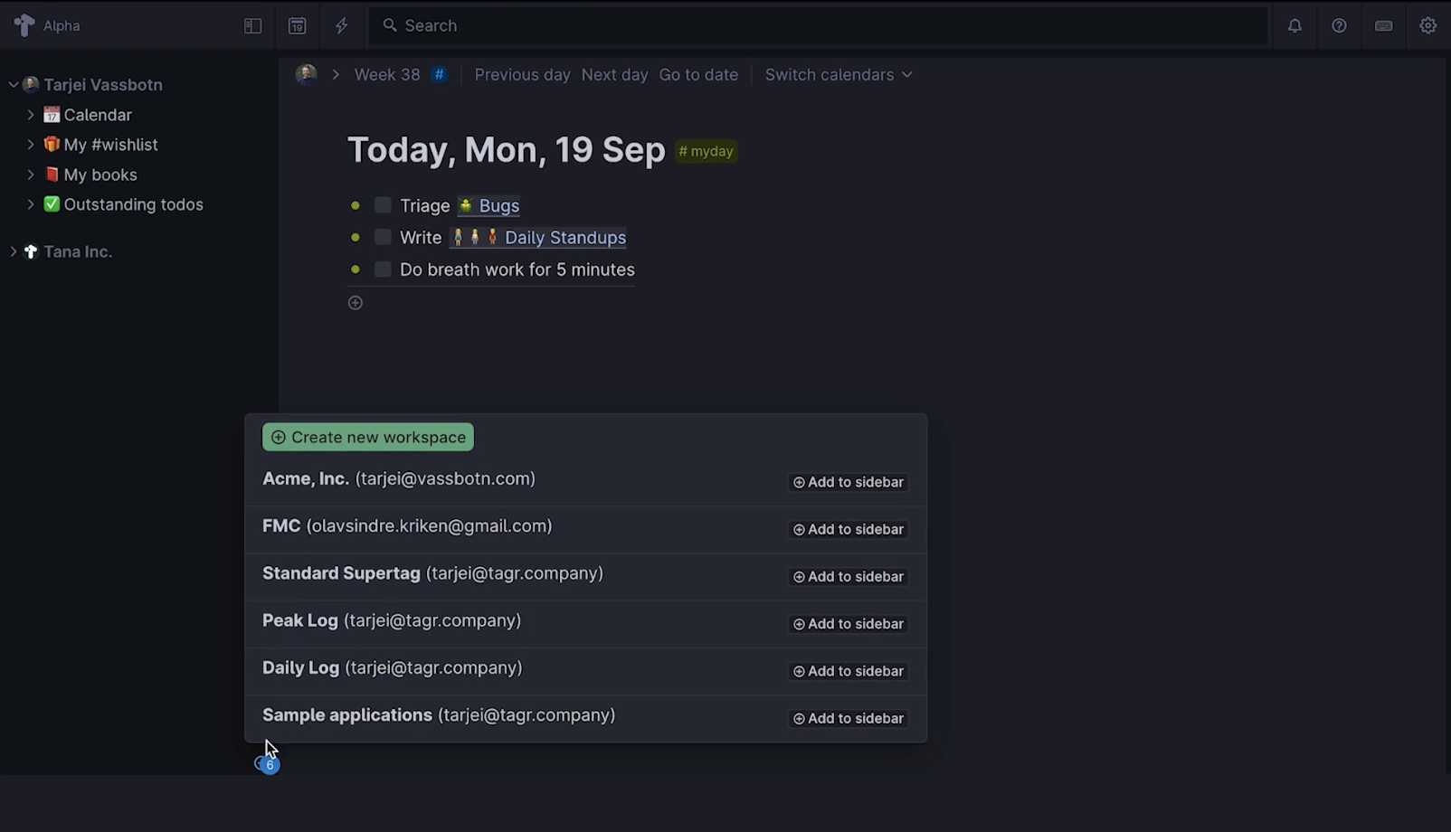Click the blue # tag next to Week 38

[x=439, y=75]
